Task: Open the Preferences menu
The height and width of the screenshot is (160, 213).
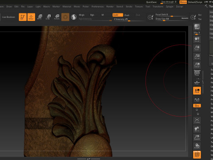Action: pyautogui.click(x=98, y=7)
